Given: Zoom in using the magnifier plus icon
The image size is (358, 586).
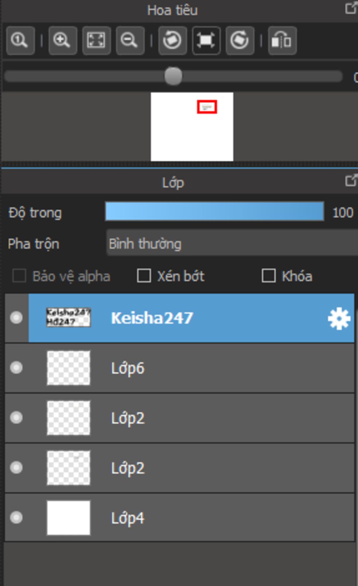Looking at the screenshot, I should (x=62, y=41).
